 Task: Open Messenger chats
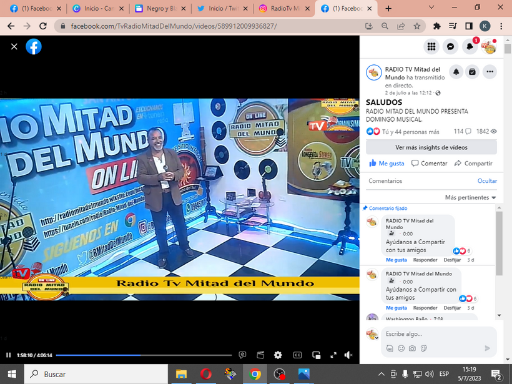tap(450, 47)
